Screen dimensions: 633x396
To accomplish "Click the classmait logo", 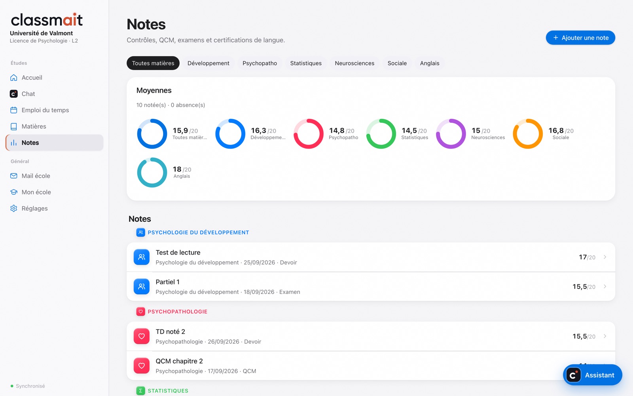I will pos(47,19).
